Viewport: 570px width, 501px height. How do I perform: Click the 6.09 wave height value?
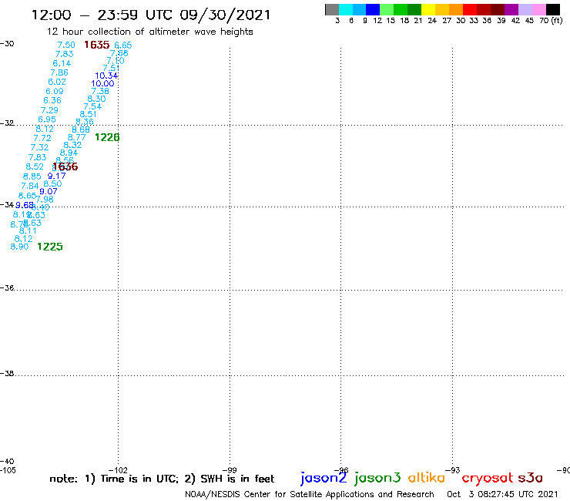(55, 91)
